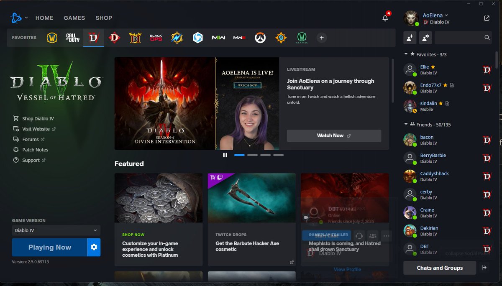Click the small WATCH NOW banner button
This screenshot has width=502, height=286.
(247, 85)
